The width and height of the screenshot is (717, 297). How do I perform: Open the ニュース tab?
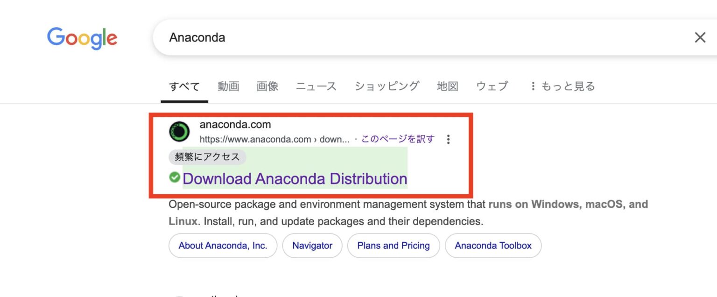316,86
